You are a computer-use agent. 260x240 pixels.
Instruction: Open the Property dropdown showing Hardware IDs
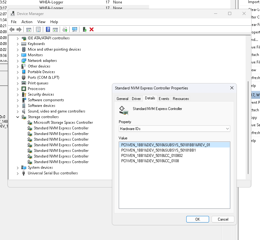point(174,129)
